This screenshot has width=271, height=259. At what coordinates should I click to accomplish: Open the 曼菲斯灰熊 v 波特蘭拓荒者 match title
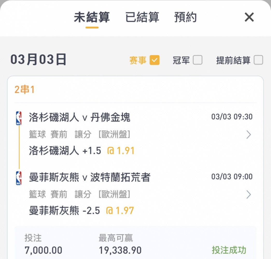[90, 177]
